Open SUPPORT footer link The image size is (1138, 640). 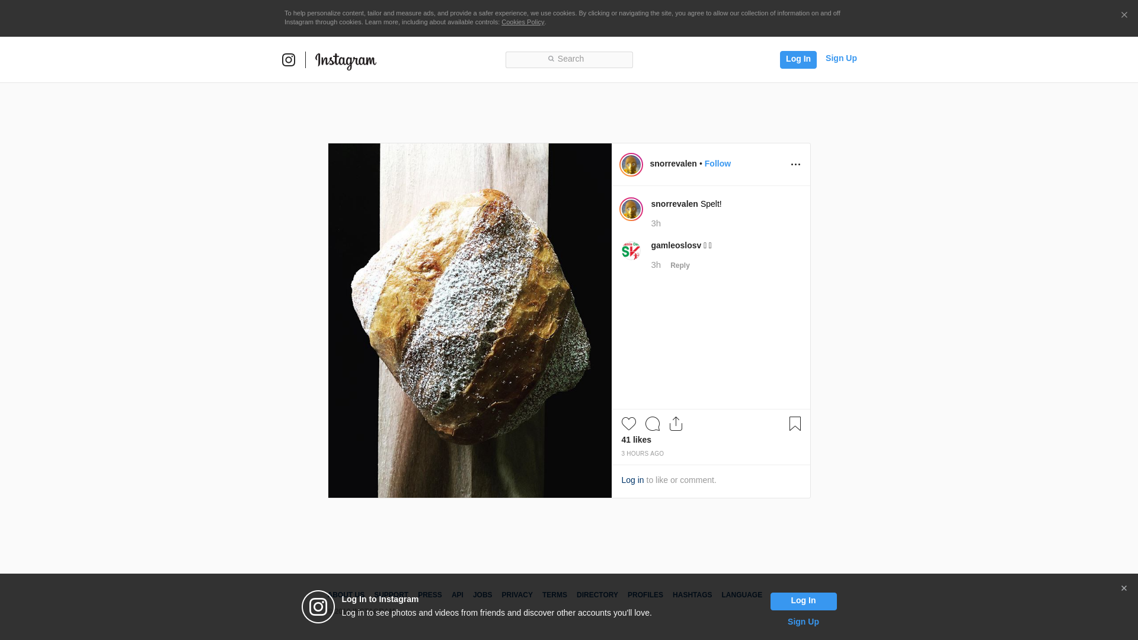[x=391, y=595]
